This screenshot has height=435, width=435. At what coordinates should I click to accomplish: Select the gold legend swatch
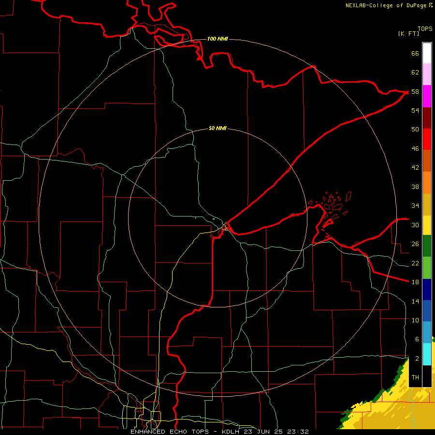(427, 204)
